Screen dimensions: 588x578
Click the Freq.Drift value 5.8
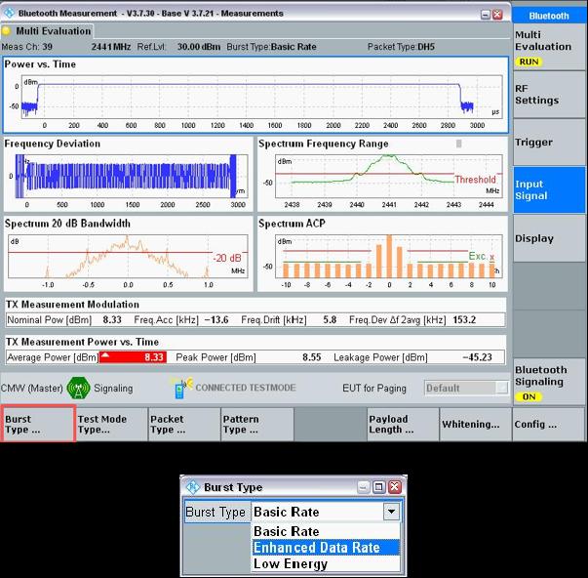coord(330,320)
